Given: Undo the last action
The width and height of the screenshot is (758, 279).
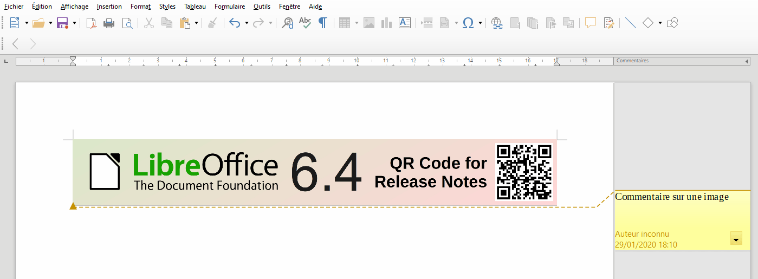Looking at the screenshot, I should [x=235, y=23].
